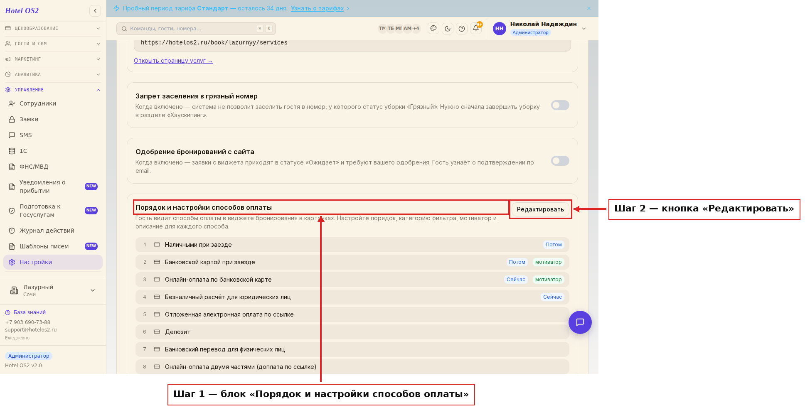
Task: Click the gear icon beside Настройки
Action: (12, 263)
